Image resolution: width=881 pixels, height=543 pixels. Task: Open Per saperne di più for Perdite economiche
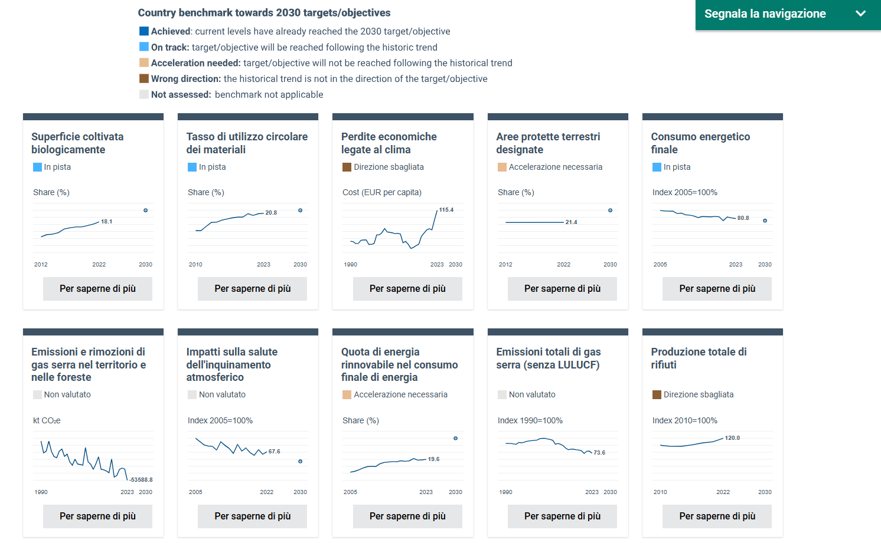[x=407, y=289]
